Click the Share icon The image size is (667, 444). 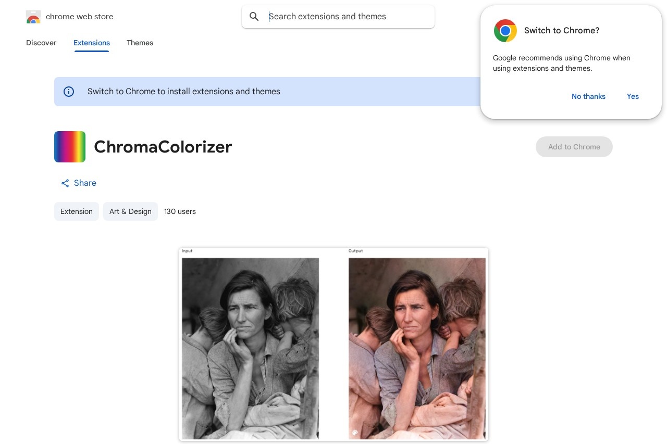[65, 183]
